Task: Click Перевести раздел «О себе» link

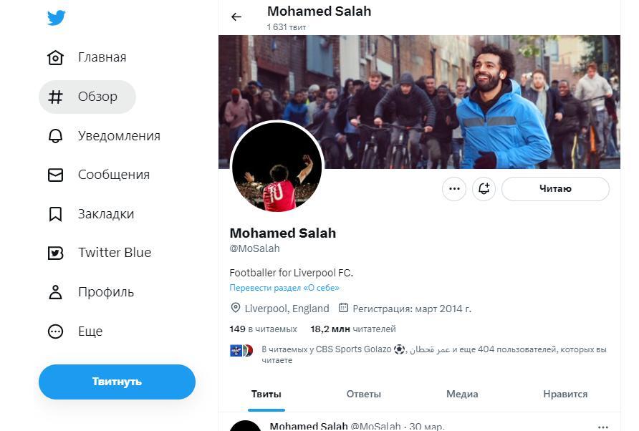Action: tap(284, 288)
